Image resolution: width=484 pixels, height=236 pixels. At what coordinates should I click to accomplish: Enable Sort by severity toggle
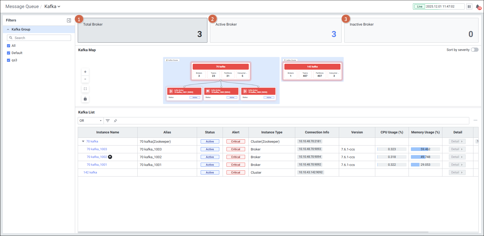click(x=474, y=50)
